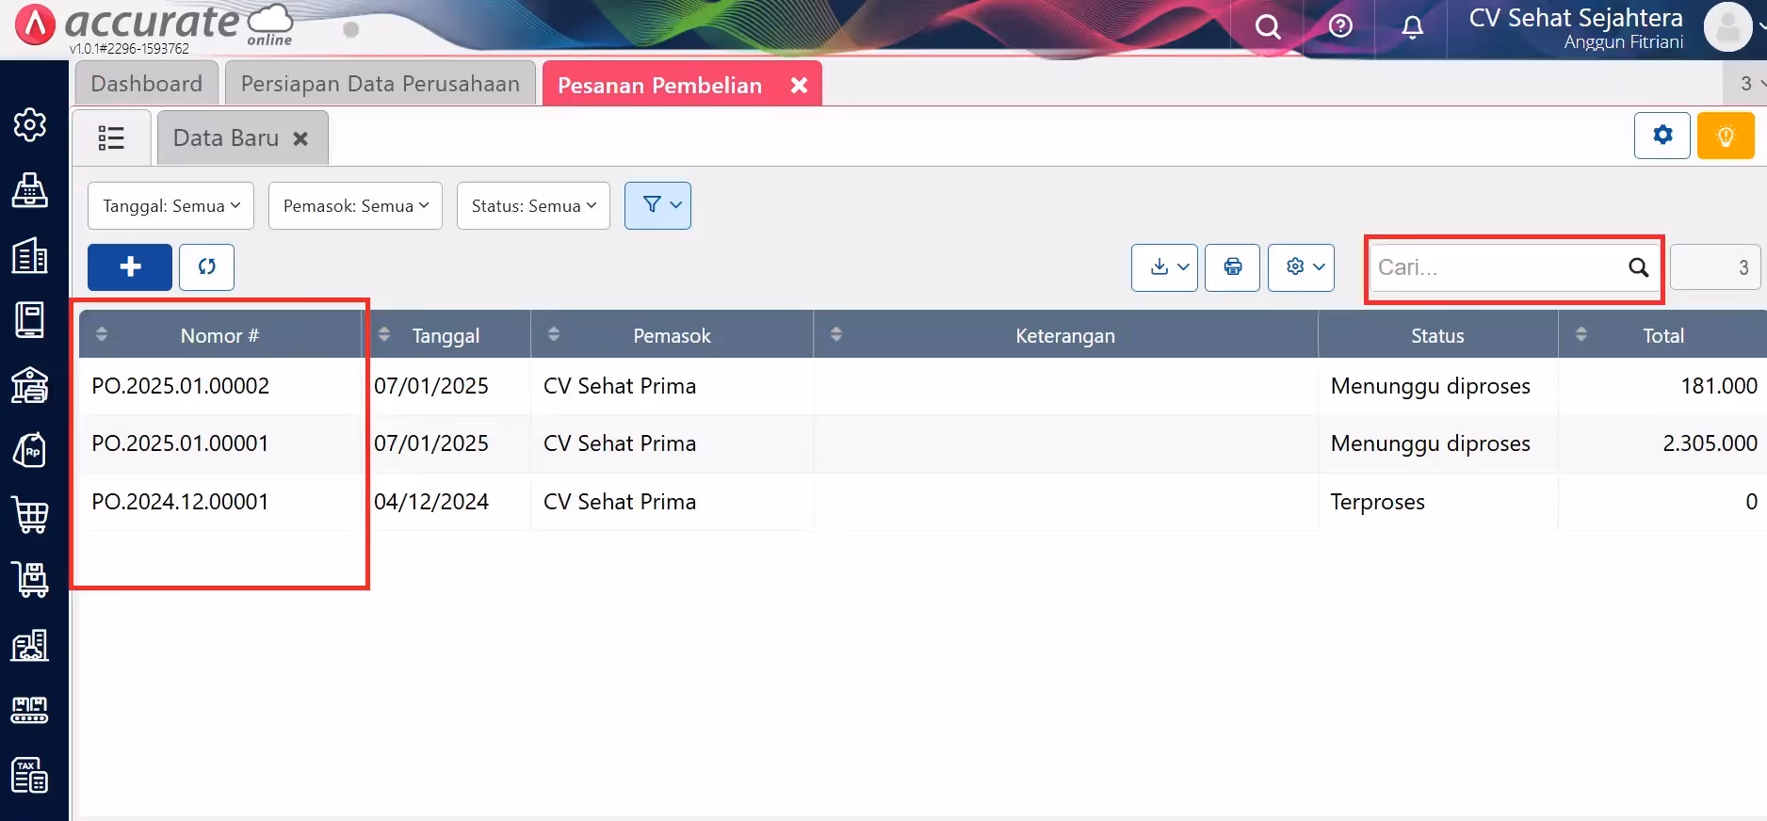Open the fixed assets factory sidebar icon

click(x=30, y=645)
